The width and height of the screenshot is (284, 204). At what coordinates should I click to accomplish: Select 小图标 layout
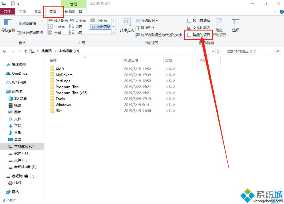[x=57, y=26]
